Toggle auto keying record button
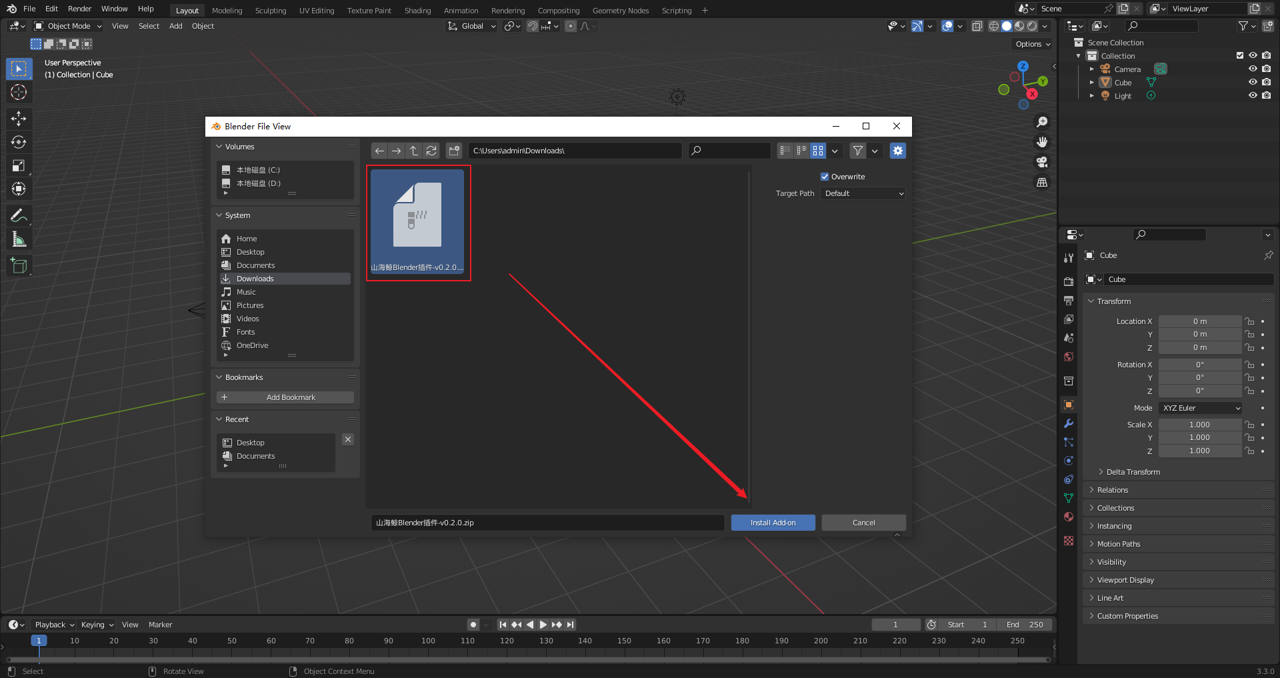 473,625
